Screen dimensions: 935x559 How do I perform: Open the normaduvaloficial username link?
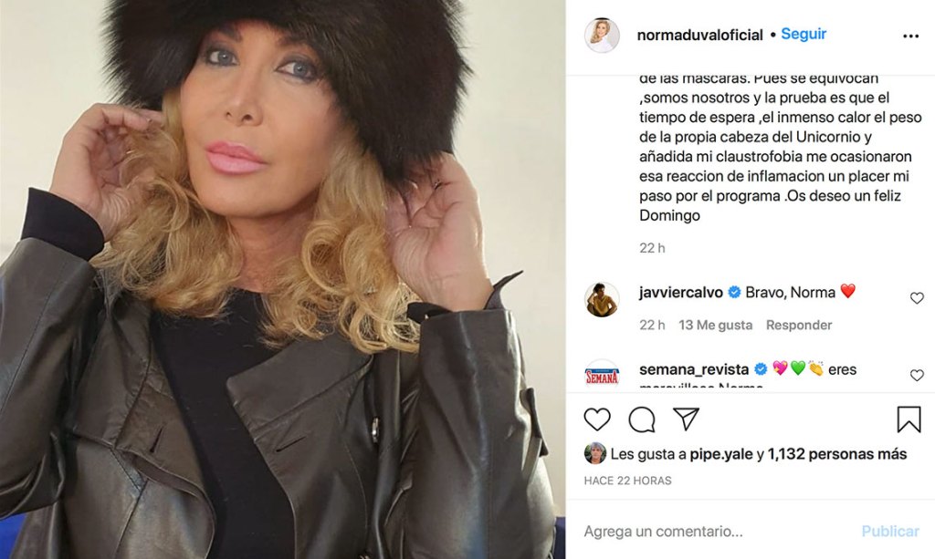[699, 36]
